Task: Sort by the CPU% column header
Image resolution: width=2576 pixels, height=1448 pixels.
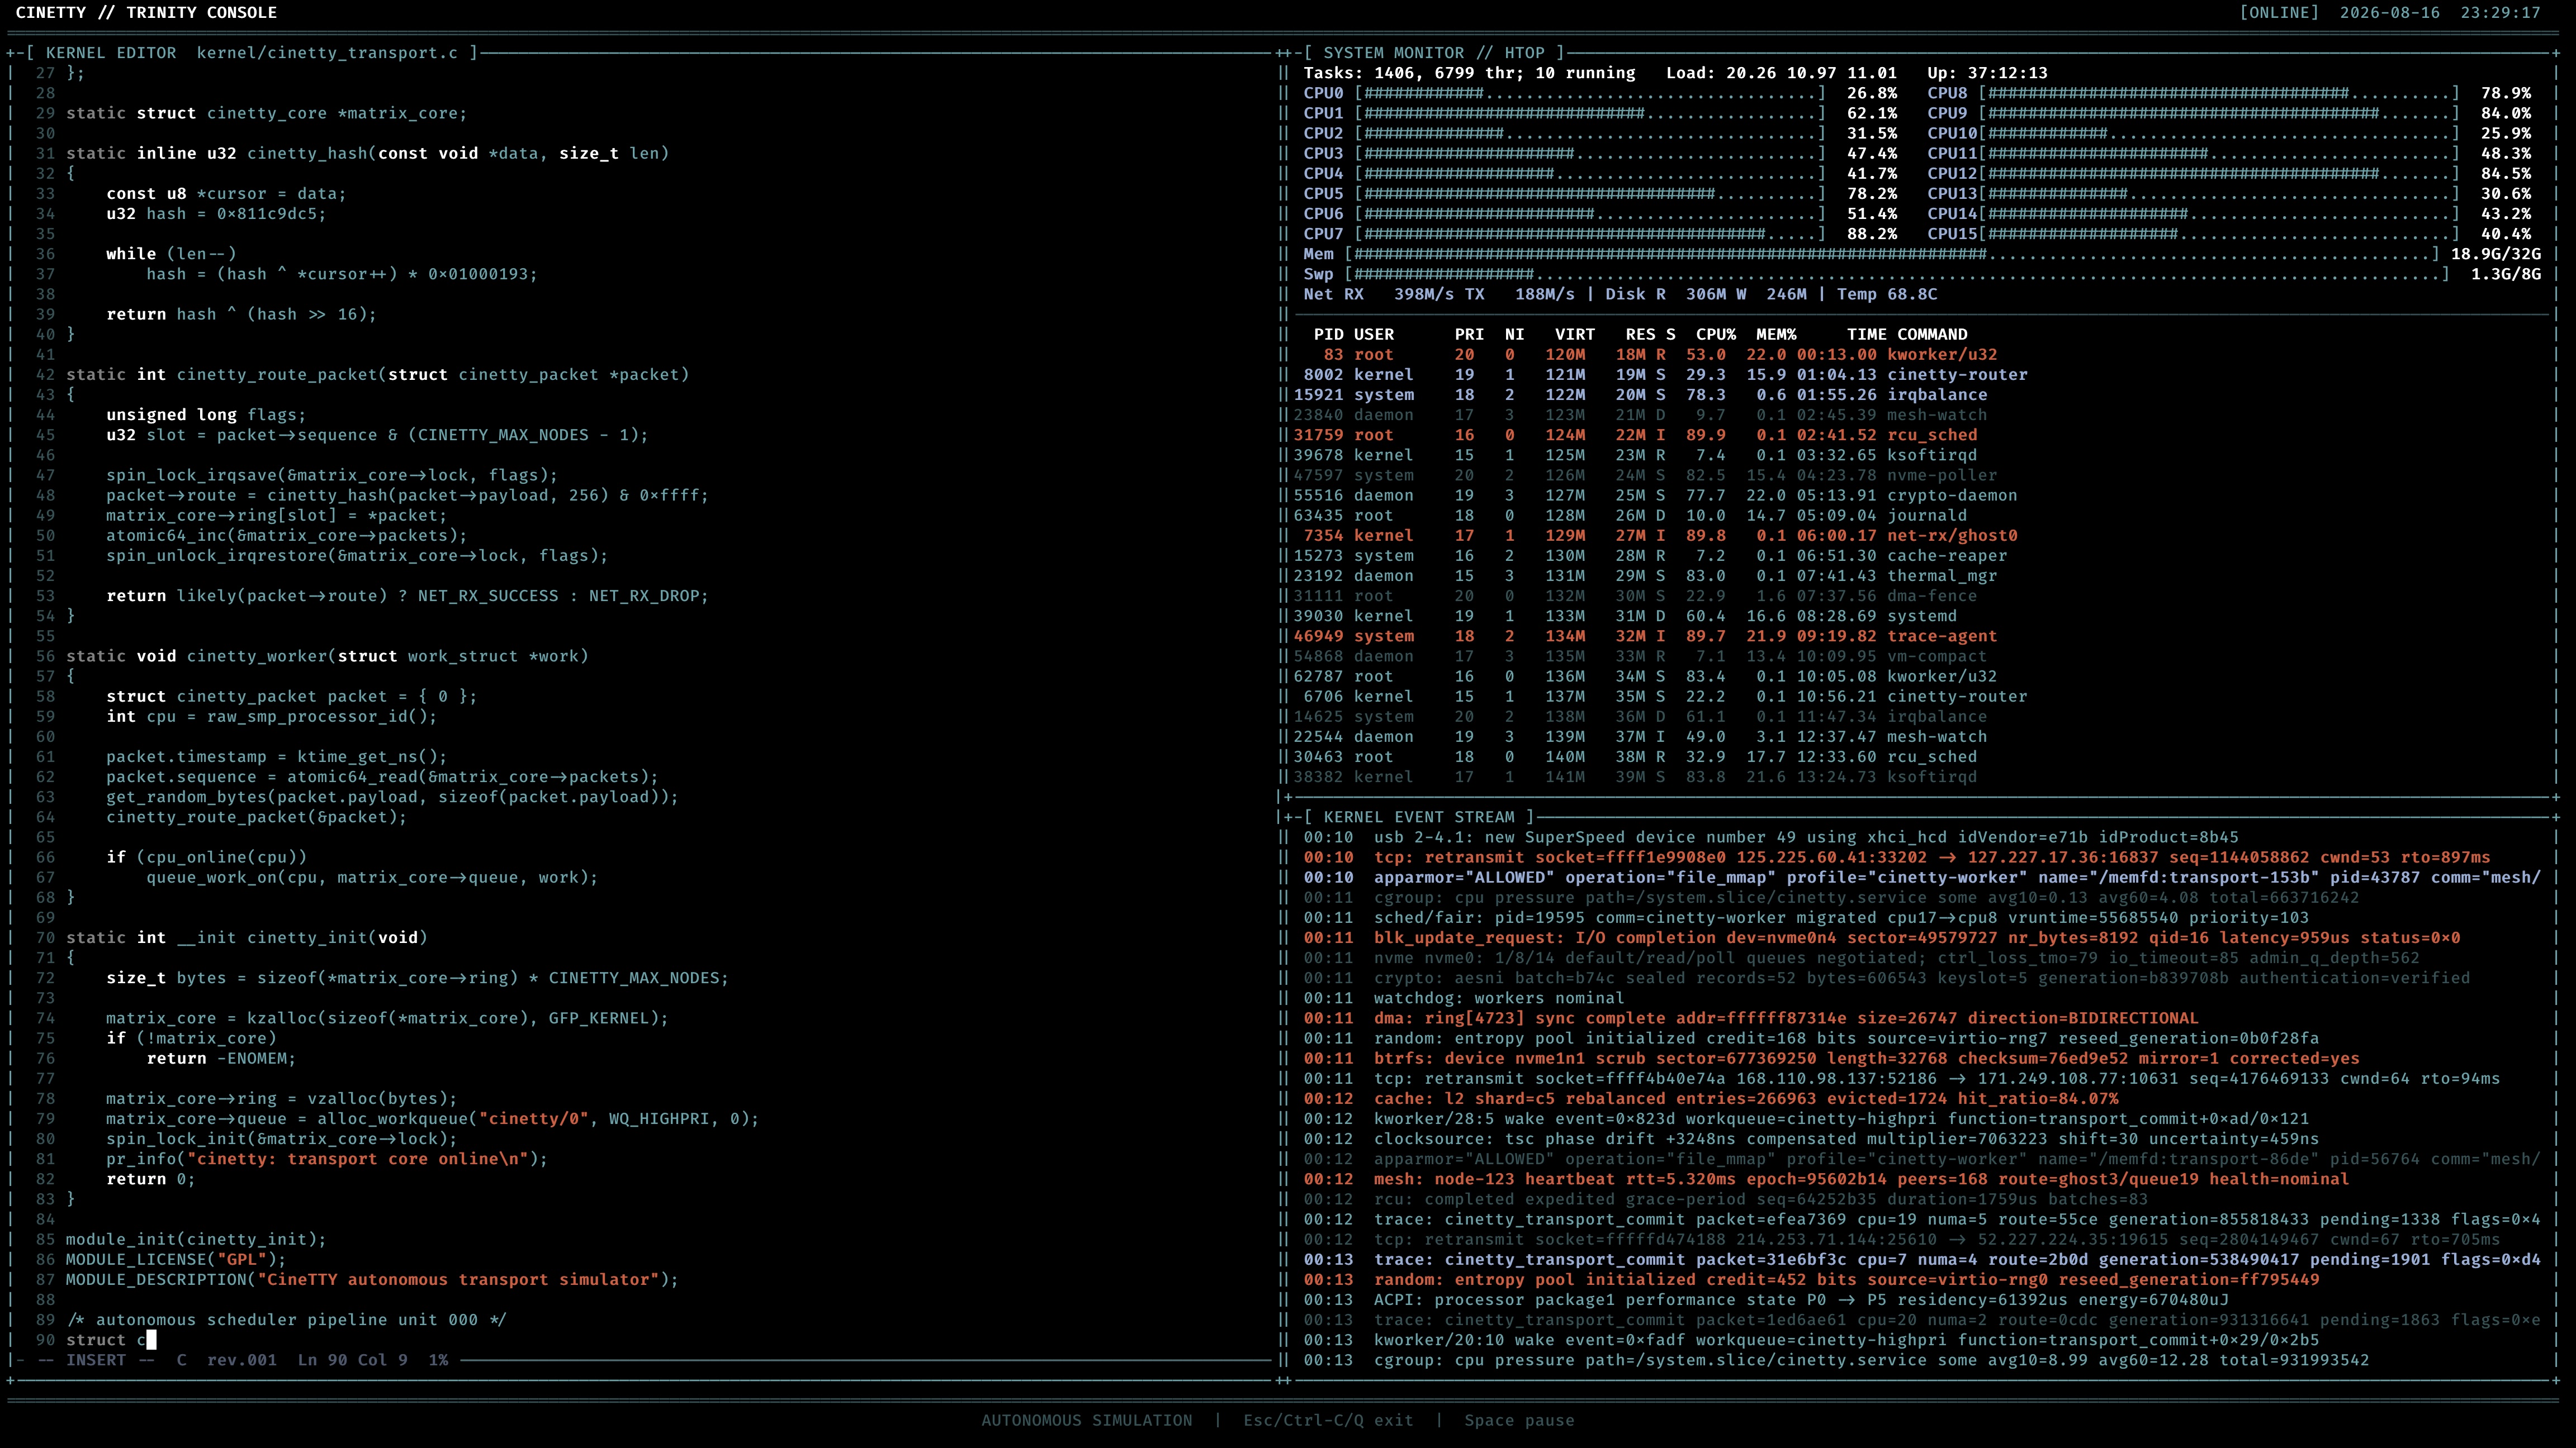Action: pyautogui.click(x=1716, y=335)
